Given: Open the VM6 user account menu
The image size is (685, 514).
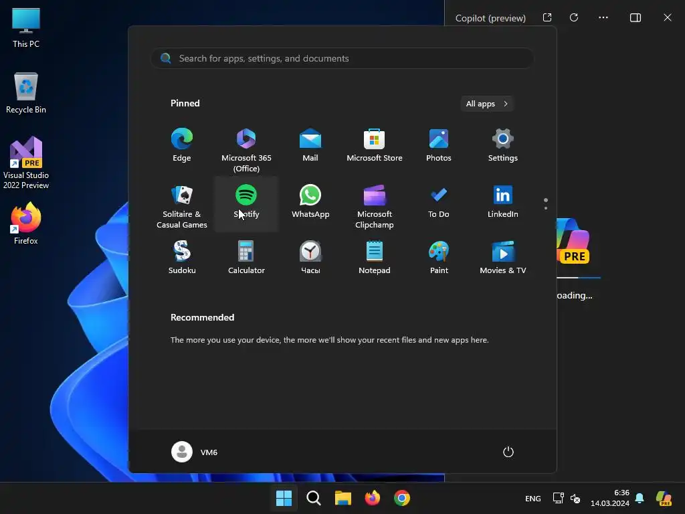Looking at the screenshot, I should [x=195, y=452].
